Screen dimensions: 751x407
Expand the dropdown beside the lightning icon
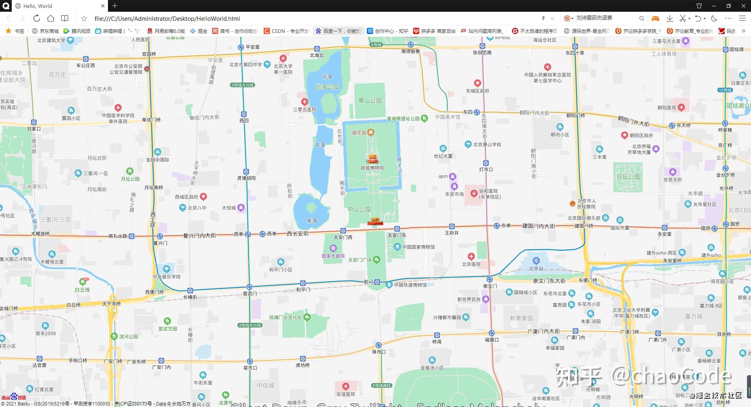(x=552, y=18)
